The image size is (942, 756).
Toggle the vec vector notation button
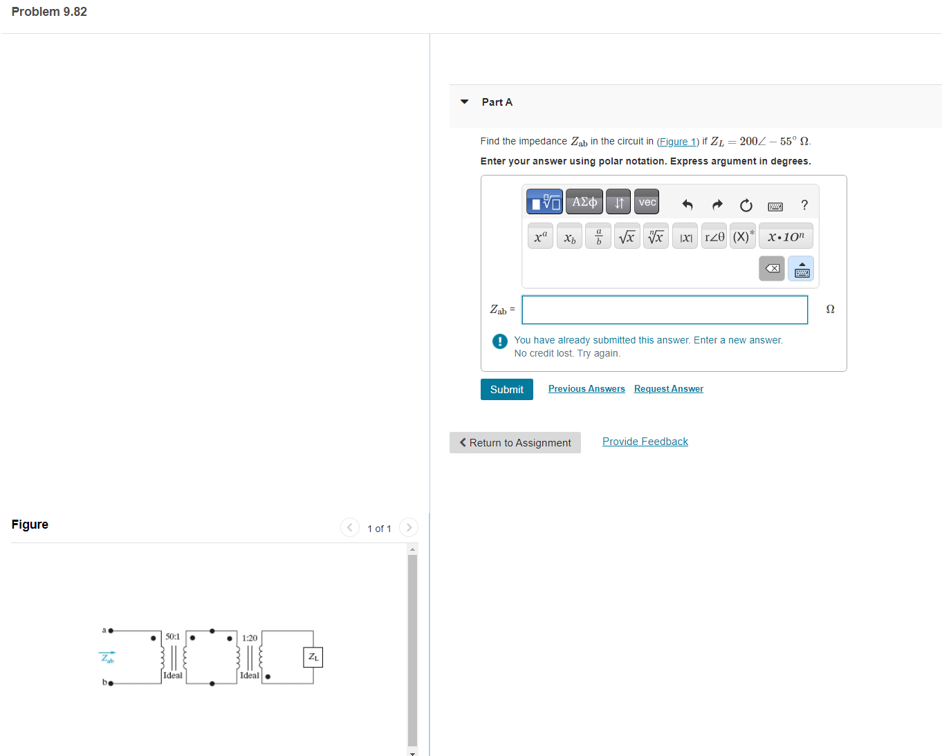646,201
